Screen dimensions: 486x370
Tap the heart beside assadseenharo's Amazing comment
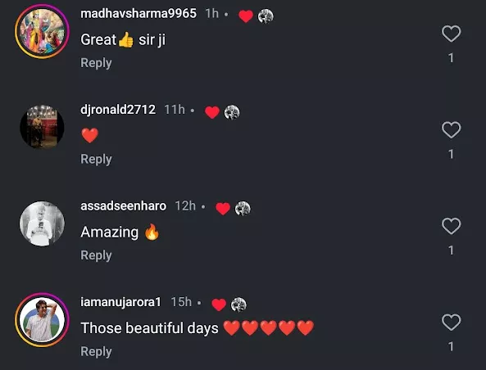451,226
